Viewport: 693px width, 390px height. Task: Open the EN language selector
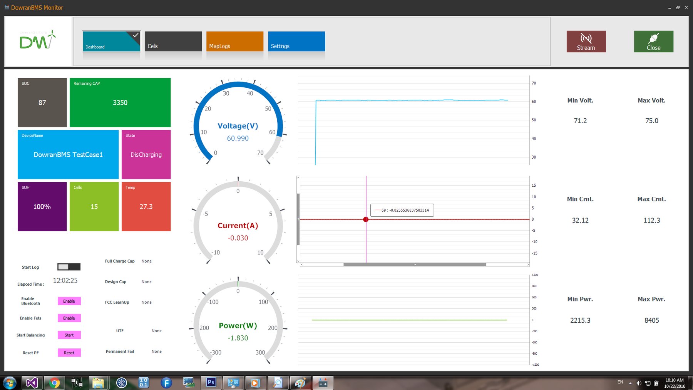tap(620, 382)
